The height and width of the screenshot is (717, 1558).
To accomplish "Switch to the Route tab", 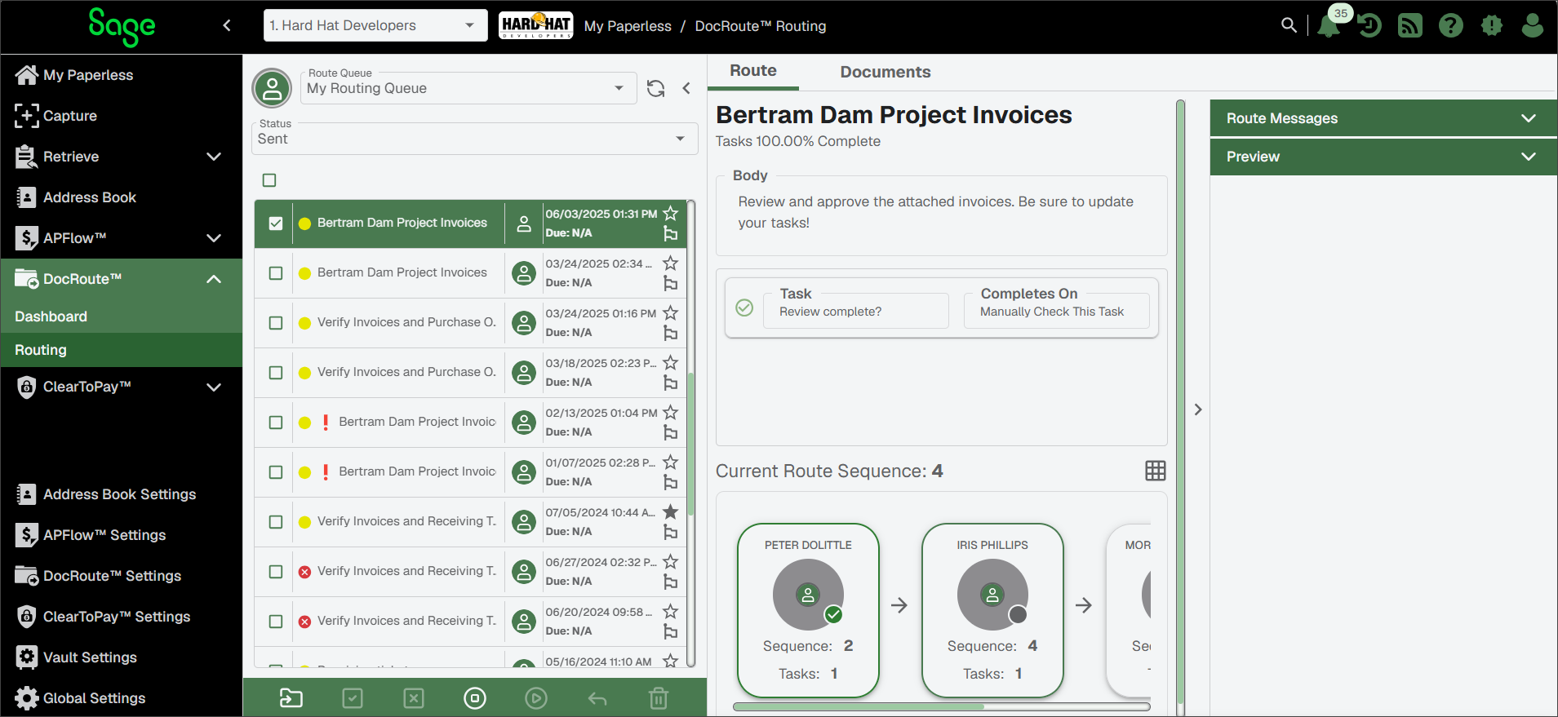I will pyautogui.click(x=753, y=71).
